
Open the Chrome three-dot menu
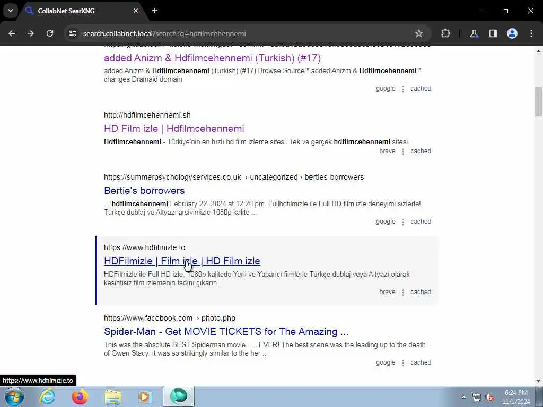[531, 33]
